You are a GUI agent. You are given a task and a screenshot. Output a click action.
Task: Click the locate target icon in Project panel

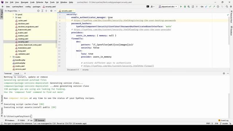[38, 11]
